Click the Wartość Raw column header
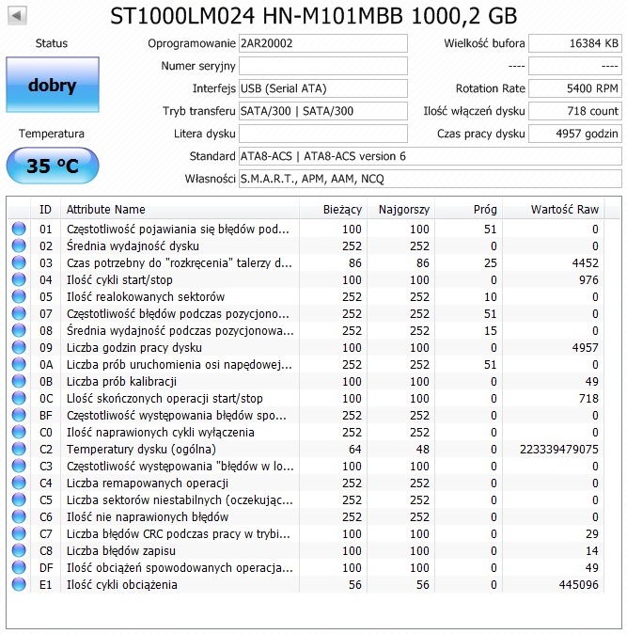The height and width of the screenshot is (634, 627). point(554,210)
